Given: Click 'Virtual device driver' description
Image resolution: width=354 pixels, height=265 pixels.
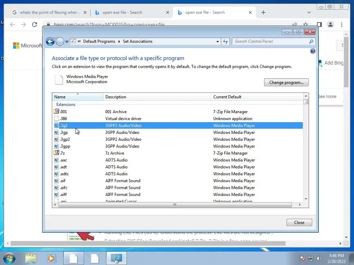Looking at the screenshot, I should pos(123,119).
